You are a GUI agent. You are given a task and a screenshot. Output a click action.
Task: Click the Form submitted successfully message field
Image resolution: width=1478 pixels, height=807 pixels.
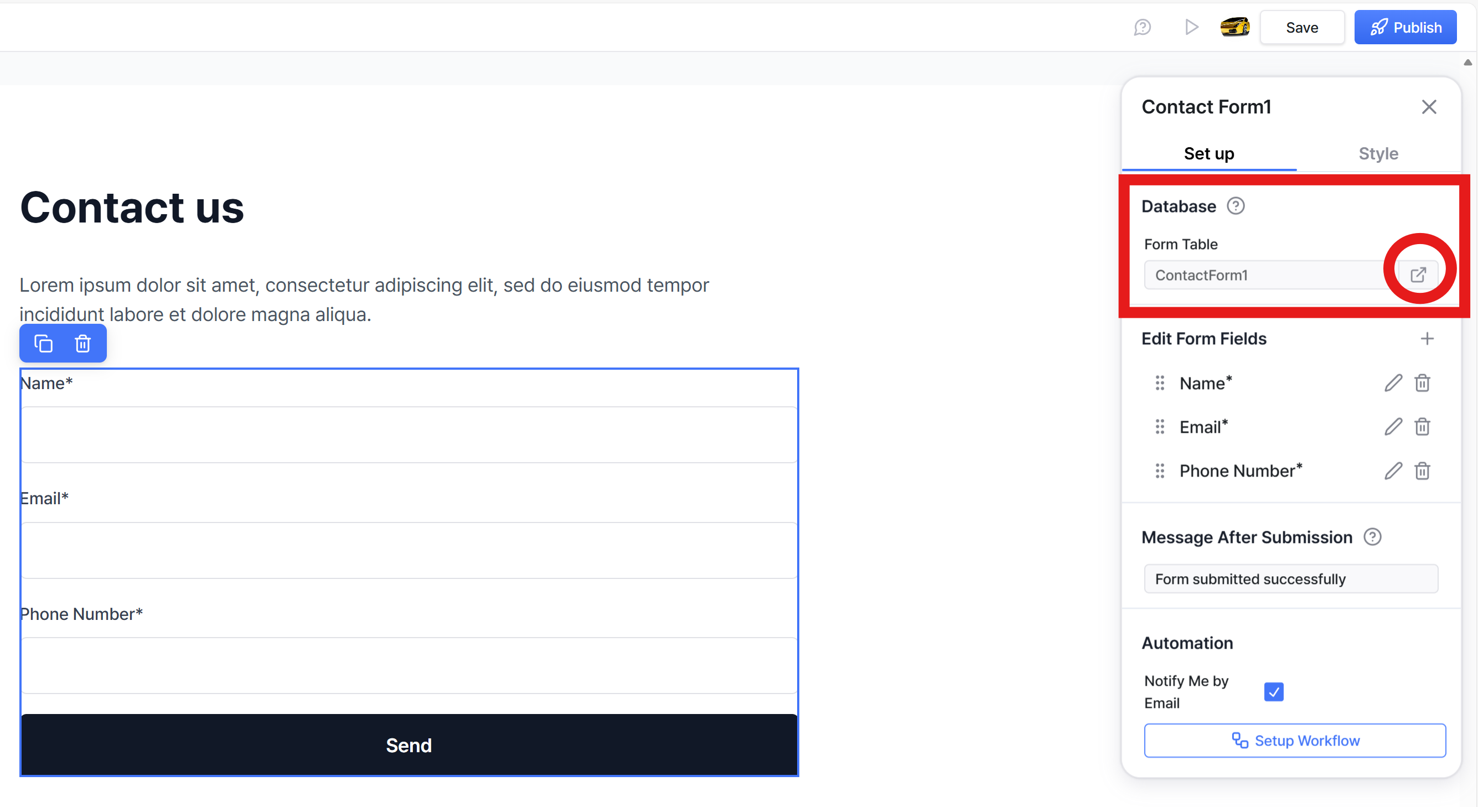[x=1290, y=579]
